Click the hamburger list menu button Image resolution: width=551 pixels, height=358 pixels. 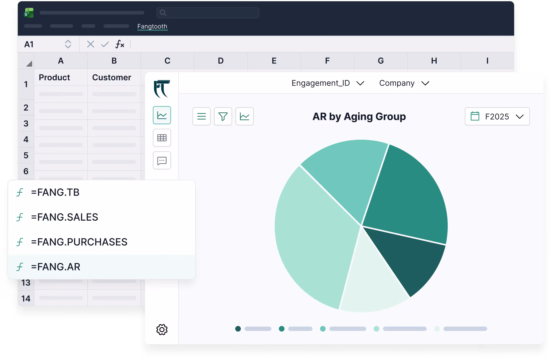(201, 116)
